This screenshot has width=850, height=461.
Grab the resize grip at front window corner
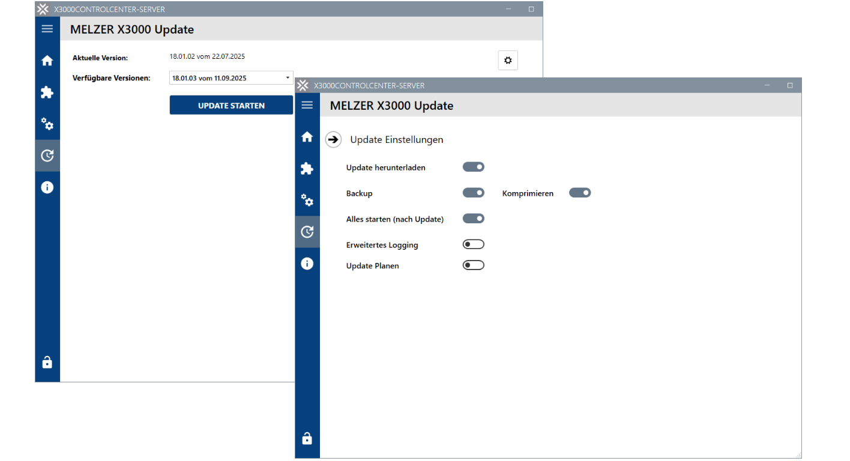point(798,454)
